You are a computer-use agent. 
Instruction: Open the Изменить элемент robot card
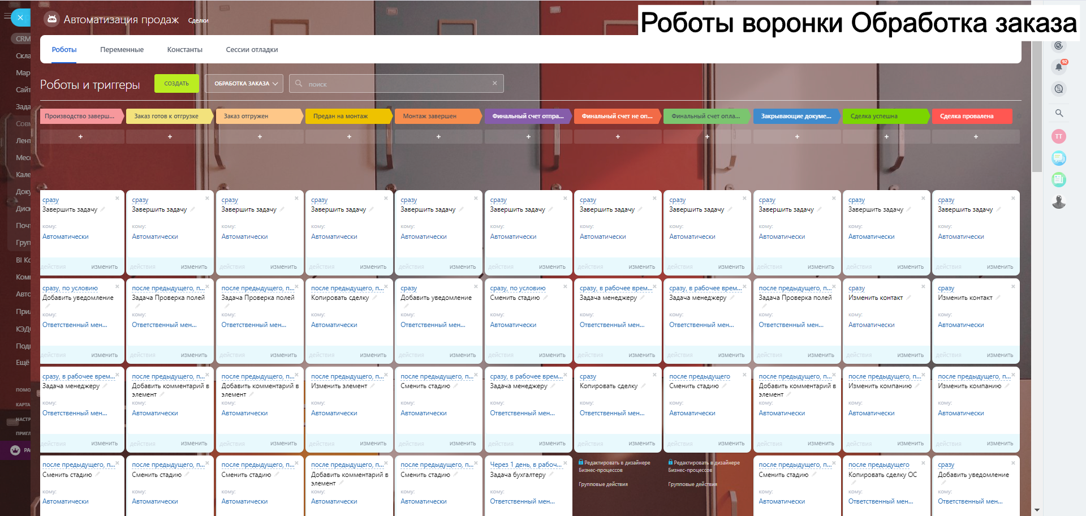[x=349, y=409]
